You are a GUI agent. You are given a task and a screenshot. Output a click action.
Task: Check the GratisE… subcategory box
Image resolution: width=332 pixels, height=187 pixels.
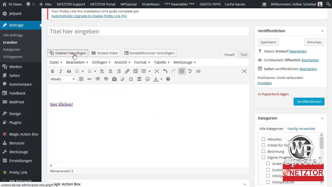coord(268,170)
